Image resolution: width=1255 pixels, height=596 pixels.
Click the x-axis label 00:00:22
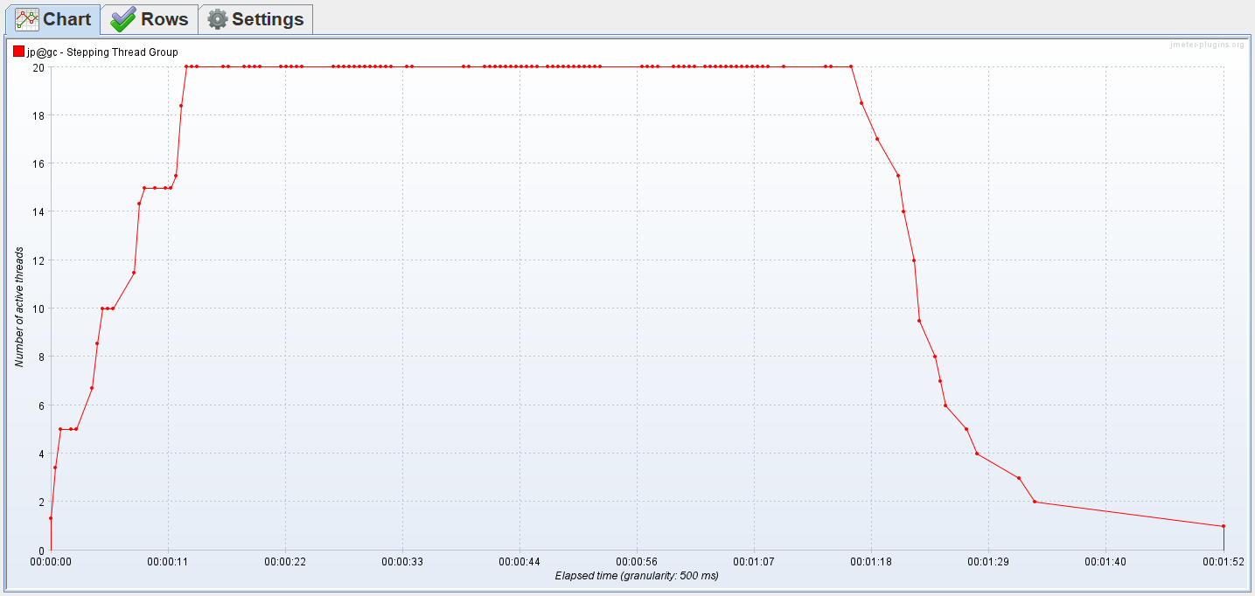(285, 564)
